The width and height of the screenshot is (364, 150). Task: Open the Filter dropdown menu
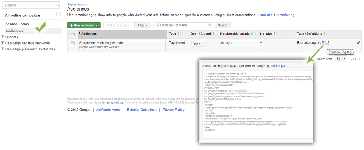[x=142, y=25]
